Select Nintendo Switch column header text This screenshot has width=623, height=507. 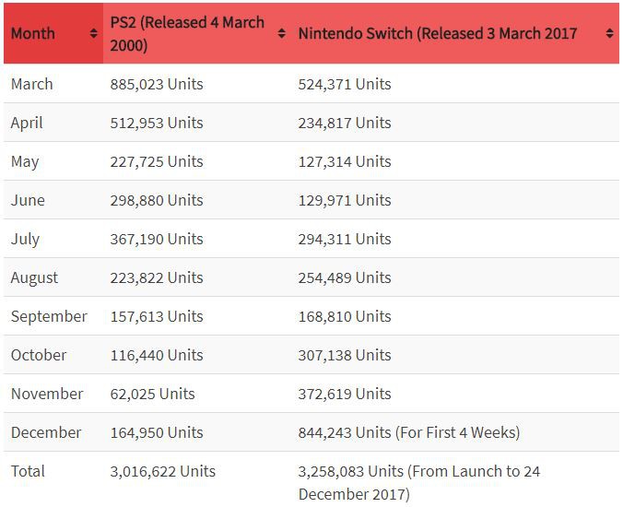pos(438,33)
